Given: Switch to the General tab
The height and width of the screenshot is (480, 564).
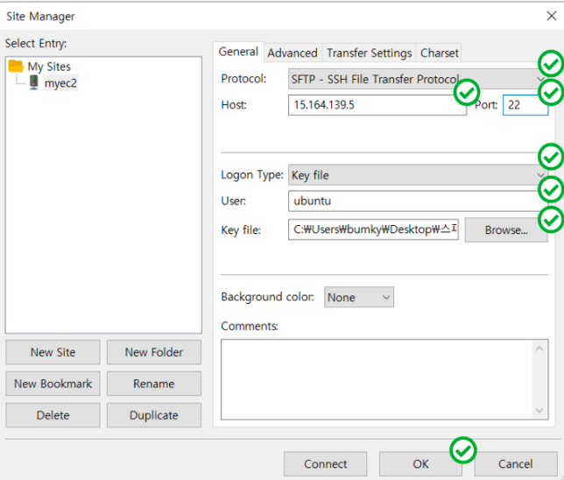Looking at the screenshot, I should tap(238, 52).
